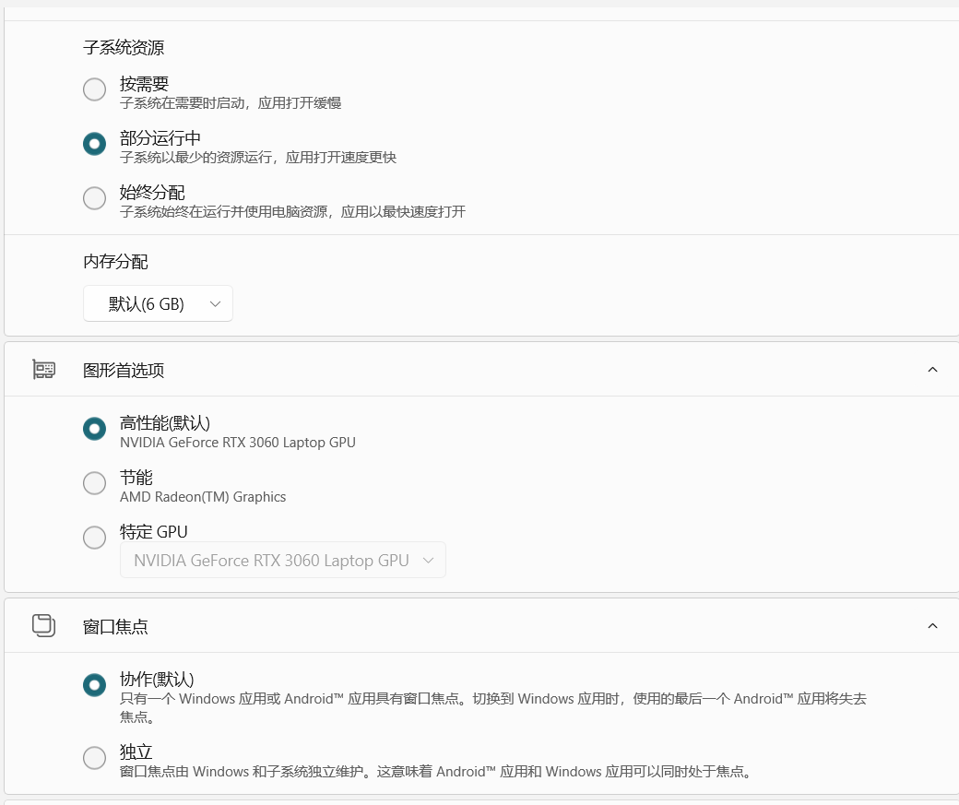The image size is (959, 805).
Task: Select the 特定 GPU option
Action: (x=94, y=538)
